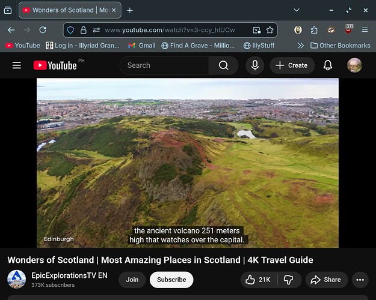Show more bookmarks with double chevron
Image resolution: width=376 pixels, height=300 pixels.
point(300,46)
